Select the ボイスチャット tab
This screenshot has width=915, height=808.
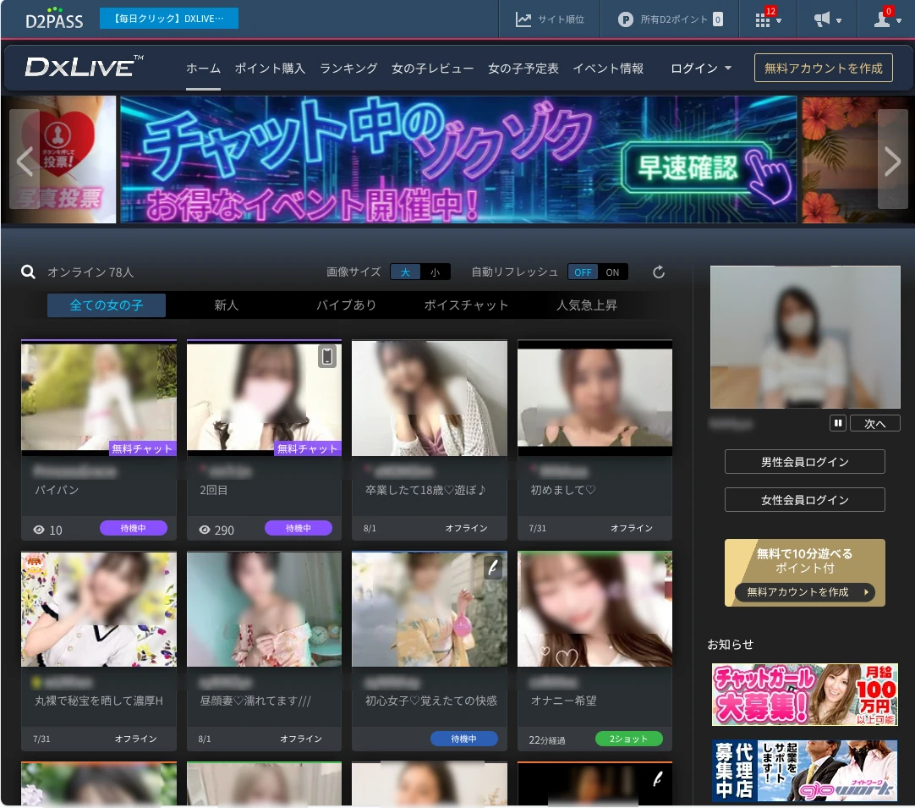click(x=466, y=305)
